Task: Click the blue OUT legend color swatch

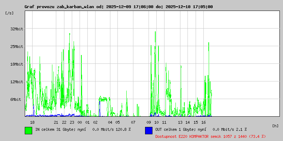Action: [149, 130]
